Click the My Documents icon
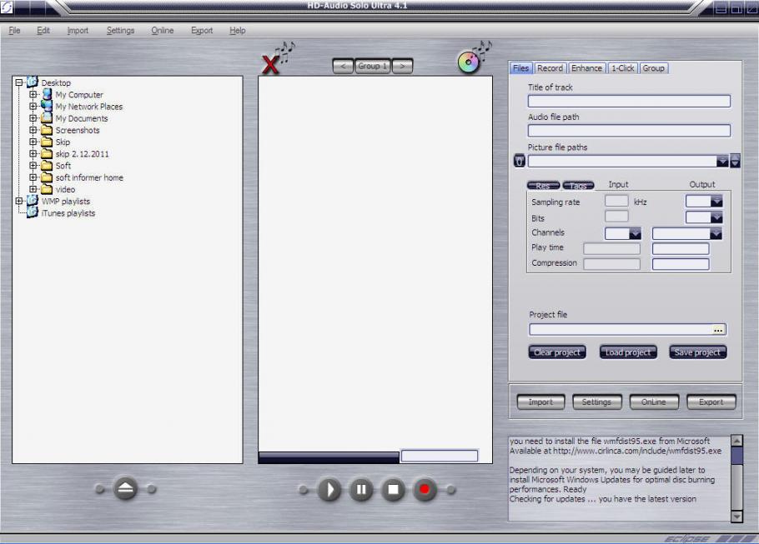 pos(47,118)
